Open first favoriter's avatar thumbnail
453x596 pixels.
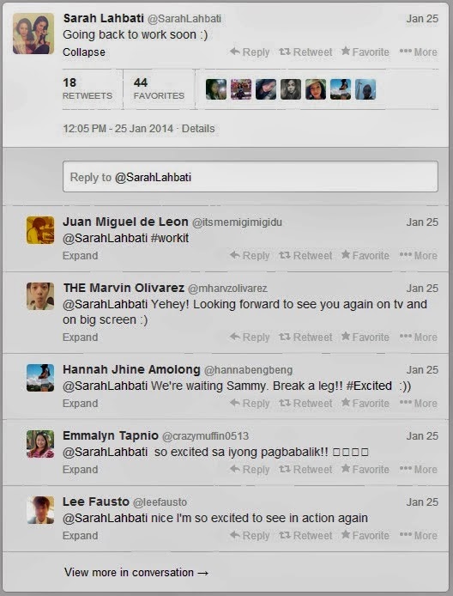[x=216, y=89]
